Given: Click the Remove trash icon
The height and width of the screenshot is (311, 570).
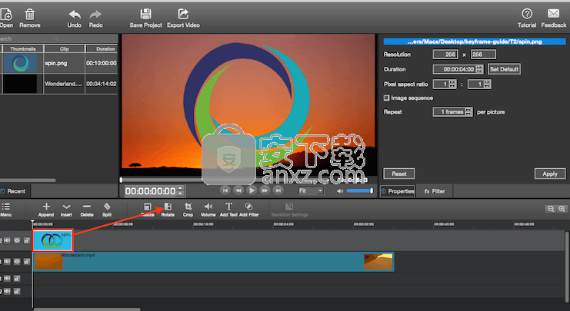Looking at the screenshot, I should point(30,15).
